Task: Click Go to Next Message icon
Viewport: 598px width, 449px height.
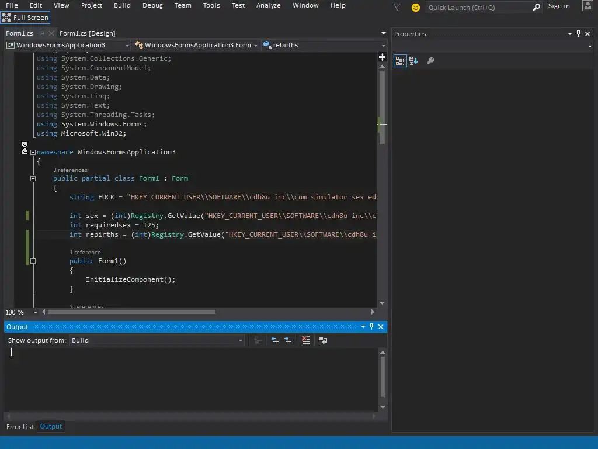Action: (x=288, y=340)
